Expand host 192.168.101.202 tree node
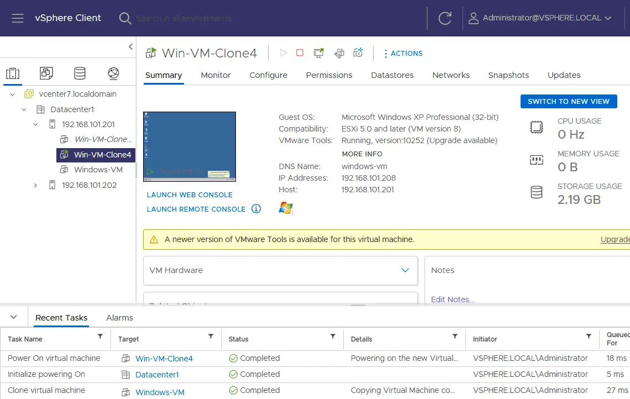Viewport: 630px width, 399px height. pos(35,185)
